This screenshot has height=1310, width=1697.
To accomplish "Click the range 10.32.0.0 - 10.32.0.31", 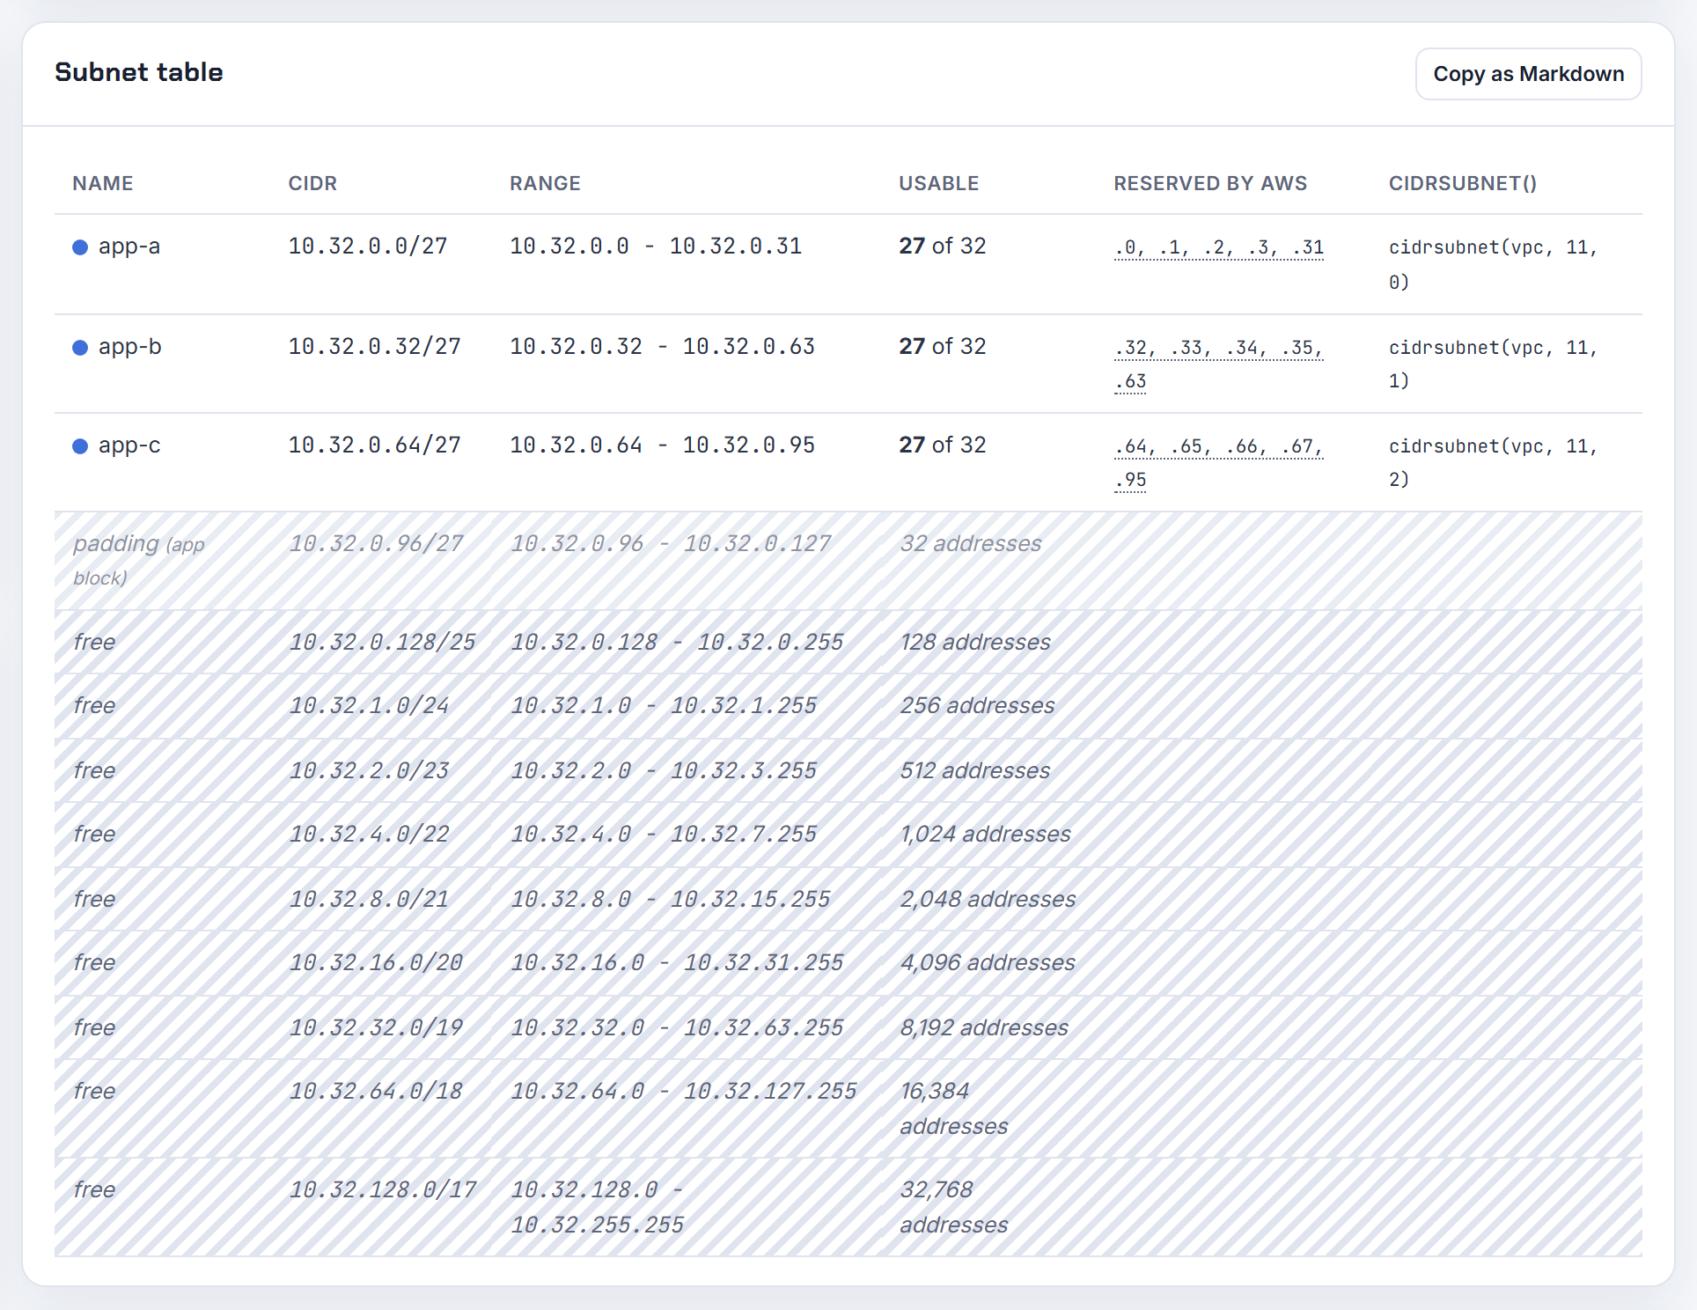I will coord(656,247).
